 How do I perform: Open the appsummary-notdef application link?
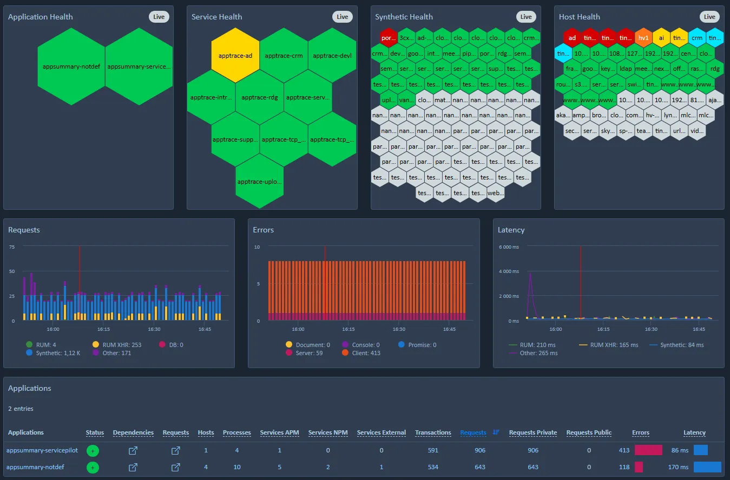click(x=35, y=467)
